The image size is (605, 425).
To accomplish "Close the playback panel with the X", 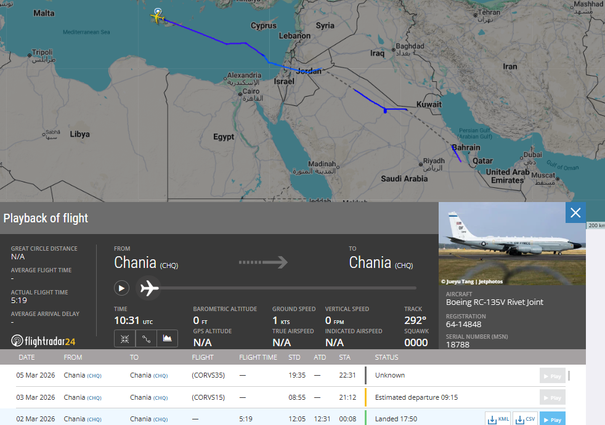I will click(x=575, y=212).
